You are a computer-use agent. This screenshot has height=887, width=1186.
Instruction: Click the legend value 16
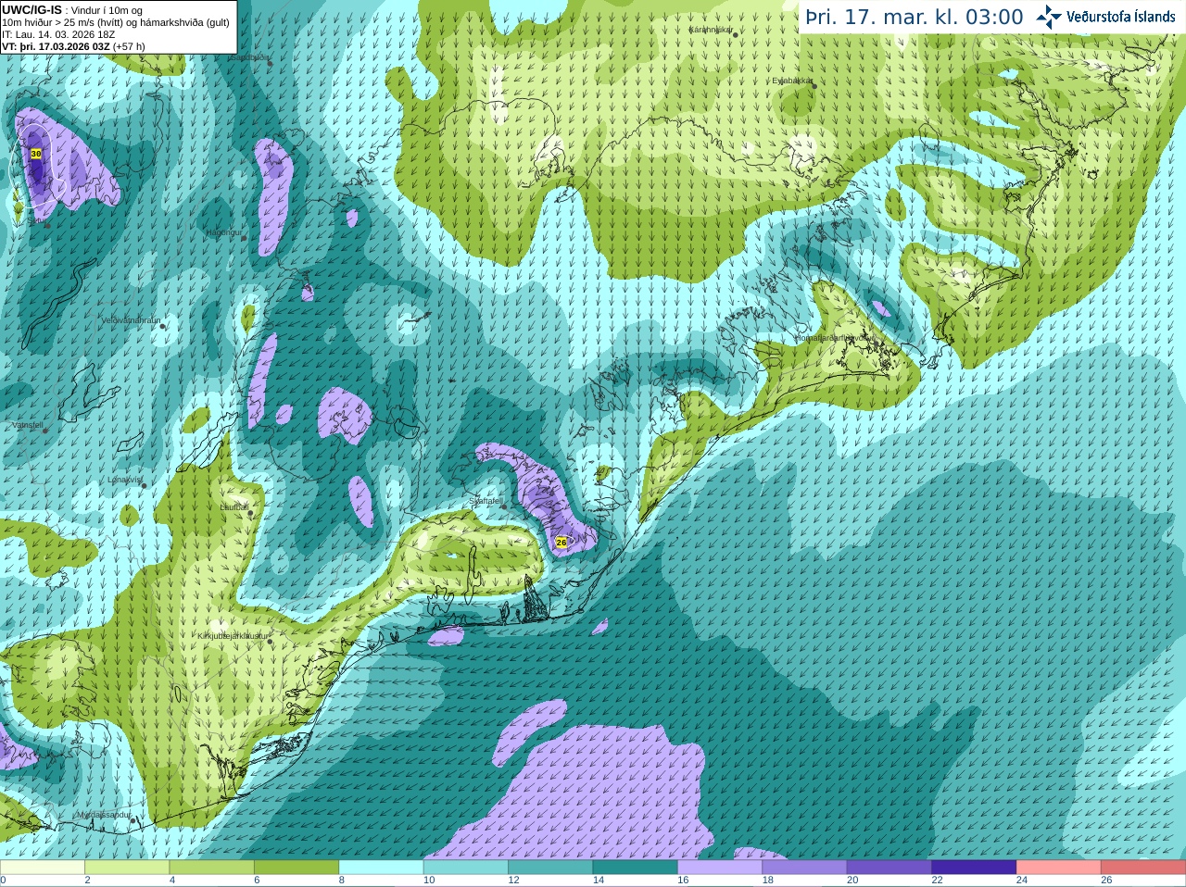[682, 881]
